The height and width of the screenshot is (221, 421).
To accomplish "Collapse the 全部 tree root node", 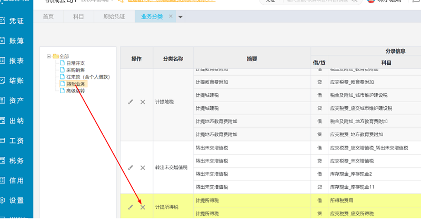I will click(x=48, y=56).
